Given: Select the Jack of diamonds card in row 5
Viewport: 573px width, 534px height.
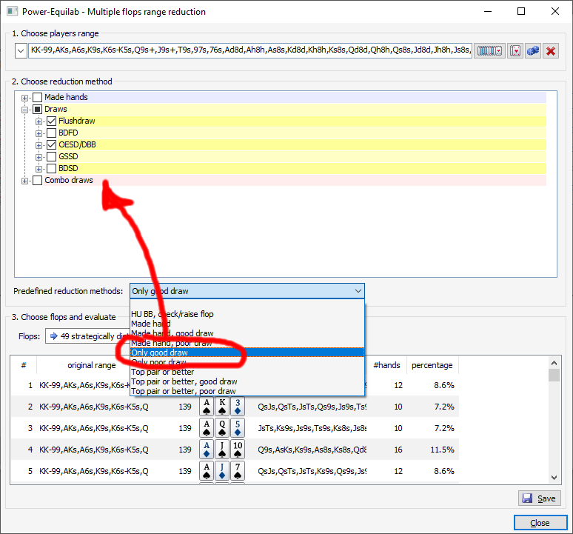Looking at the screenshot, I should (222, 471).
